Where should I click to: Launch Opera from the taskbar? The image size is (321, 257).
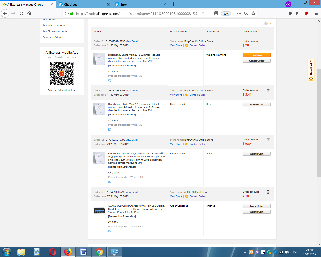click(52, 252)
